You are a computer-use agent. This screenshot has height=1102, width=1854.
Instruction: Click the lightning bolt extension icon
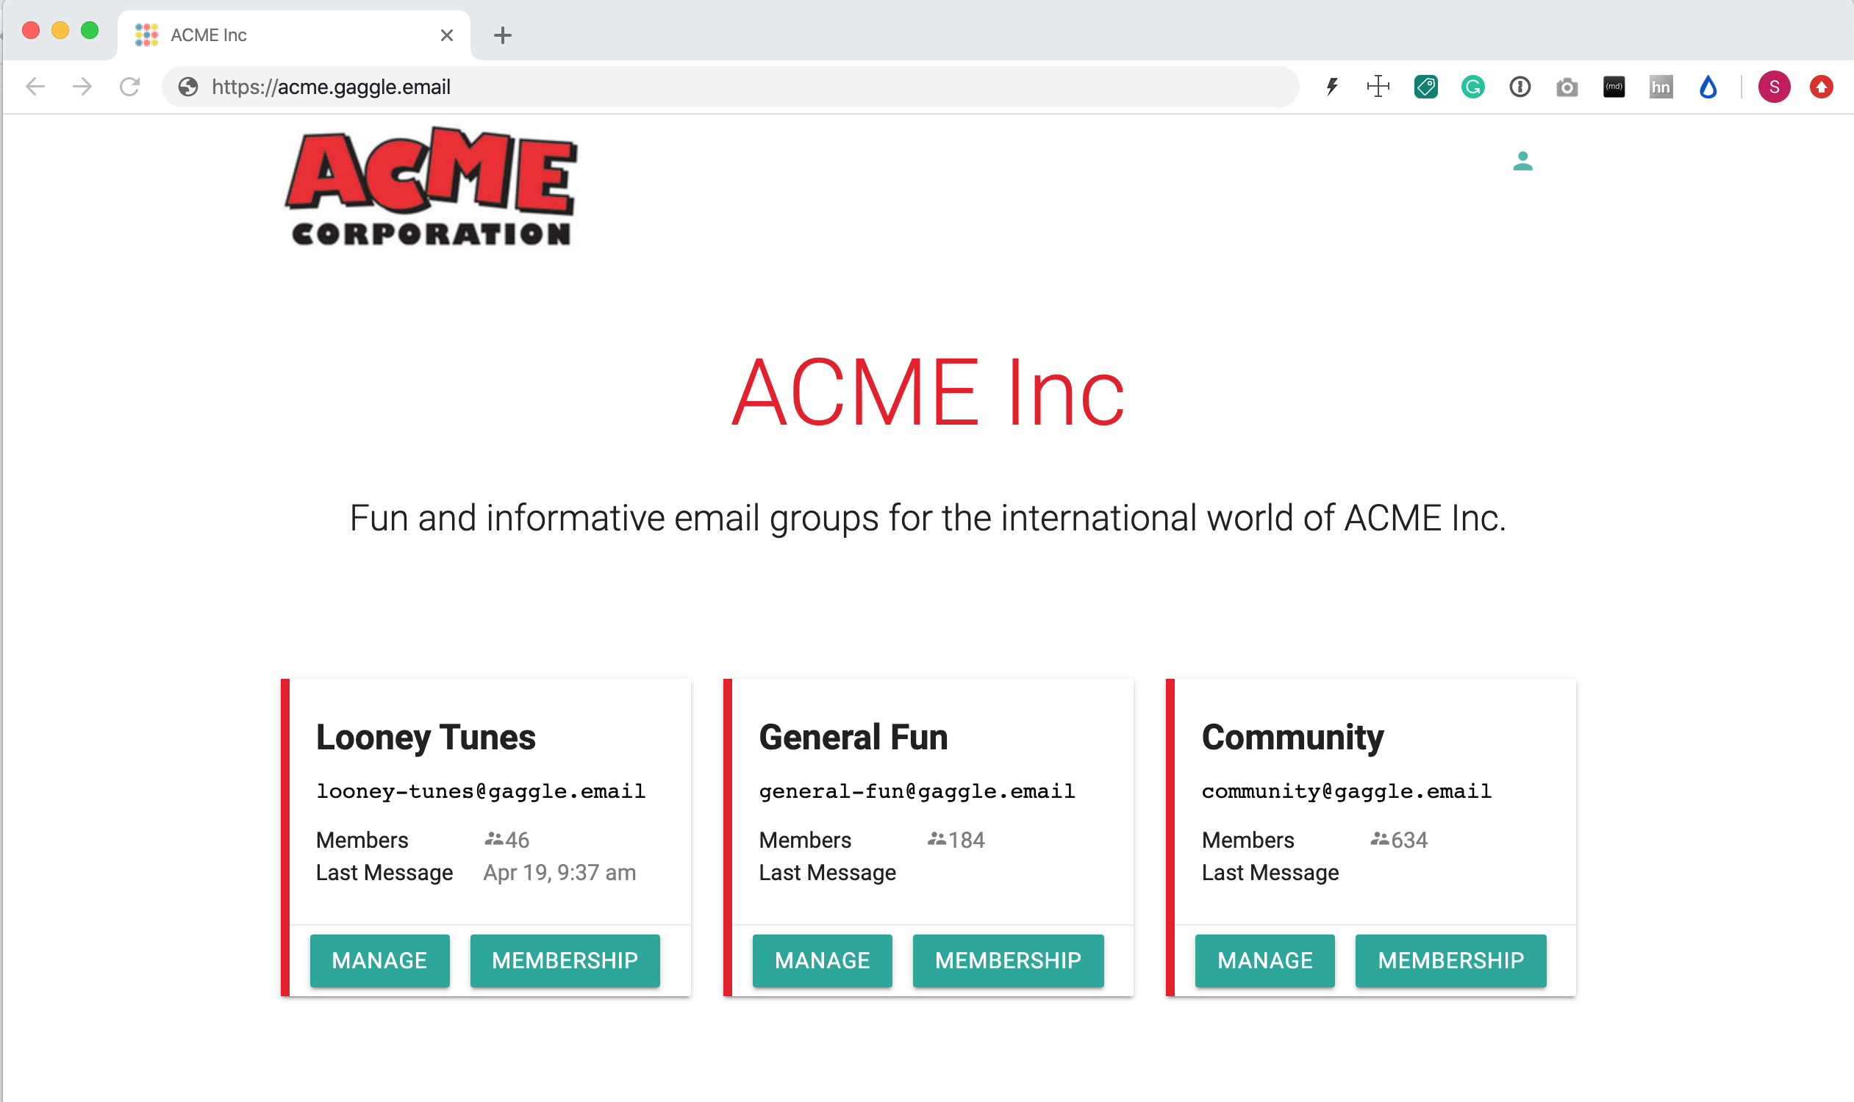point(1331,87)
